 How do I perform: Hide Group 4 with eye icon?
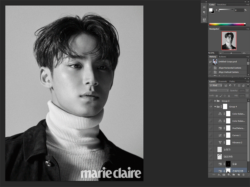click(211, 106)
